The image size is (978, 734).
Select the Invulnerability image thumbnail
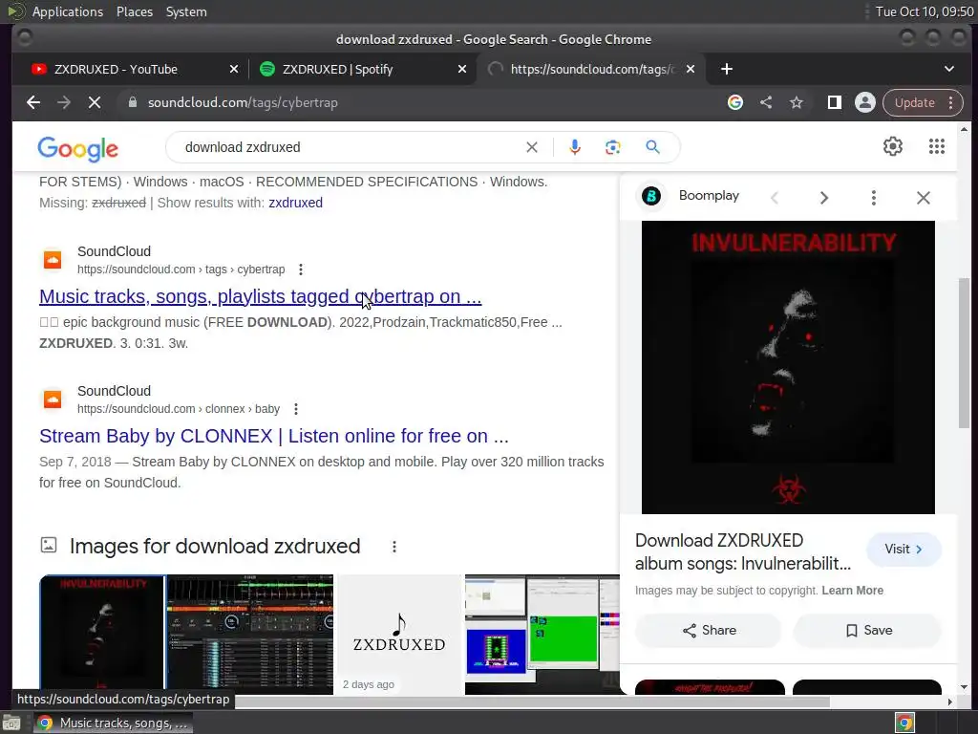coord(102,635)
